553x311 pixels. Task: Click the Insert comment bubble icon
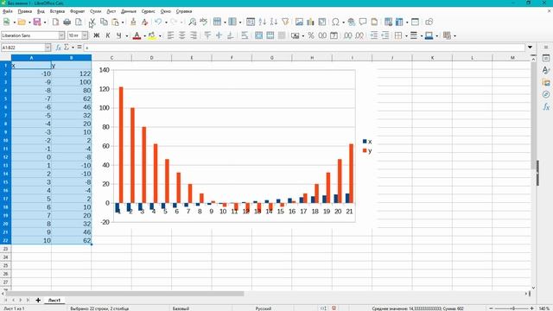point(363,22)
